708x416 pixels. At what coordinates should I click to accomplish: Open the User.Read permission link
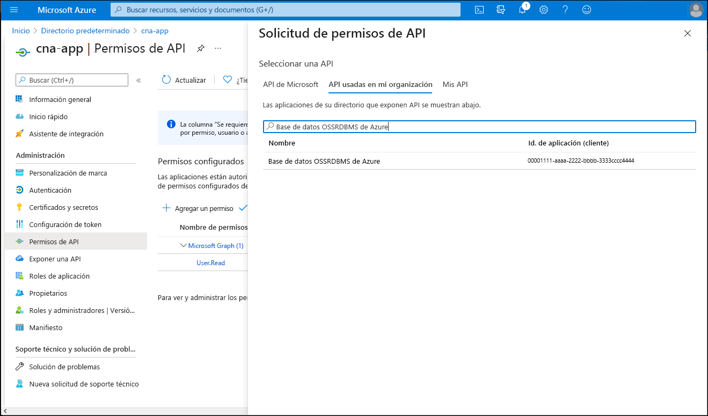pos(211,263)
